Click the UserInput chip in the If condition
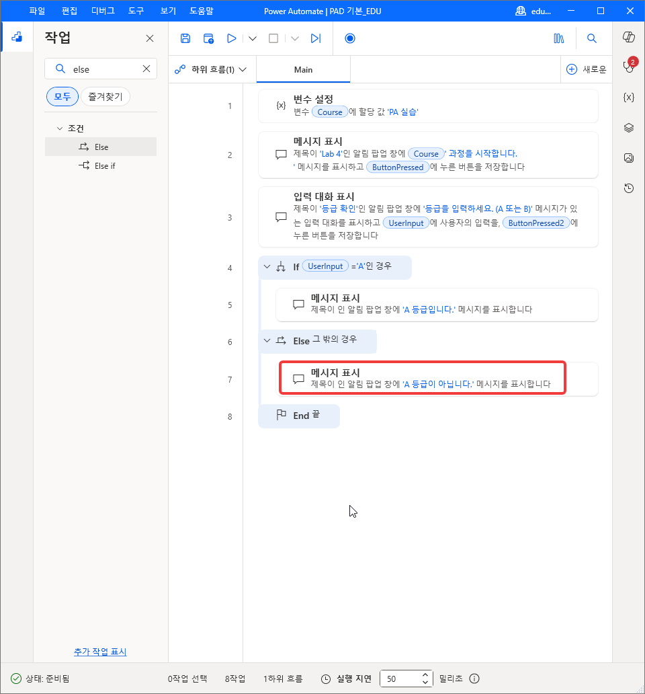 click(325, 266)
